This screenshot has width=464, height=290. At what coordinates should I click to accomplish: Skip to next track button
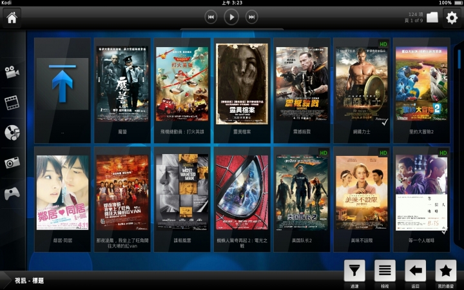[251, 17]
